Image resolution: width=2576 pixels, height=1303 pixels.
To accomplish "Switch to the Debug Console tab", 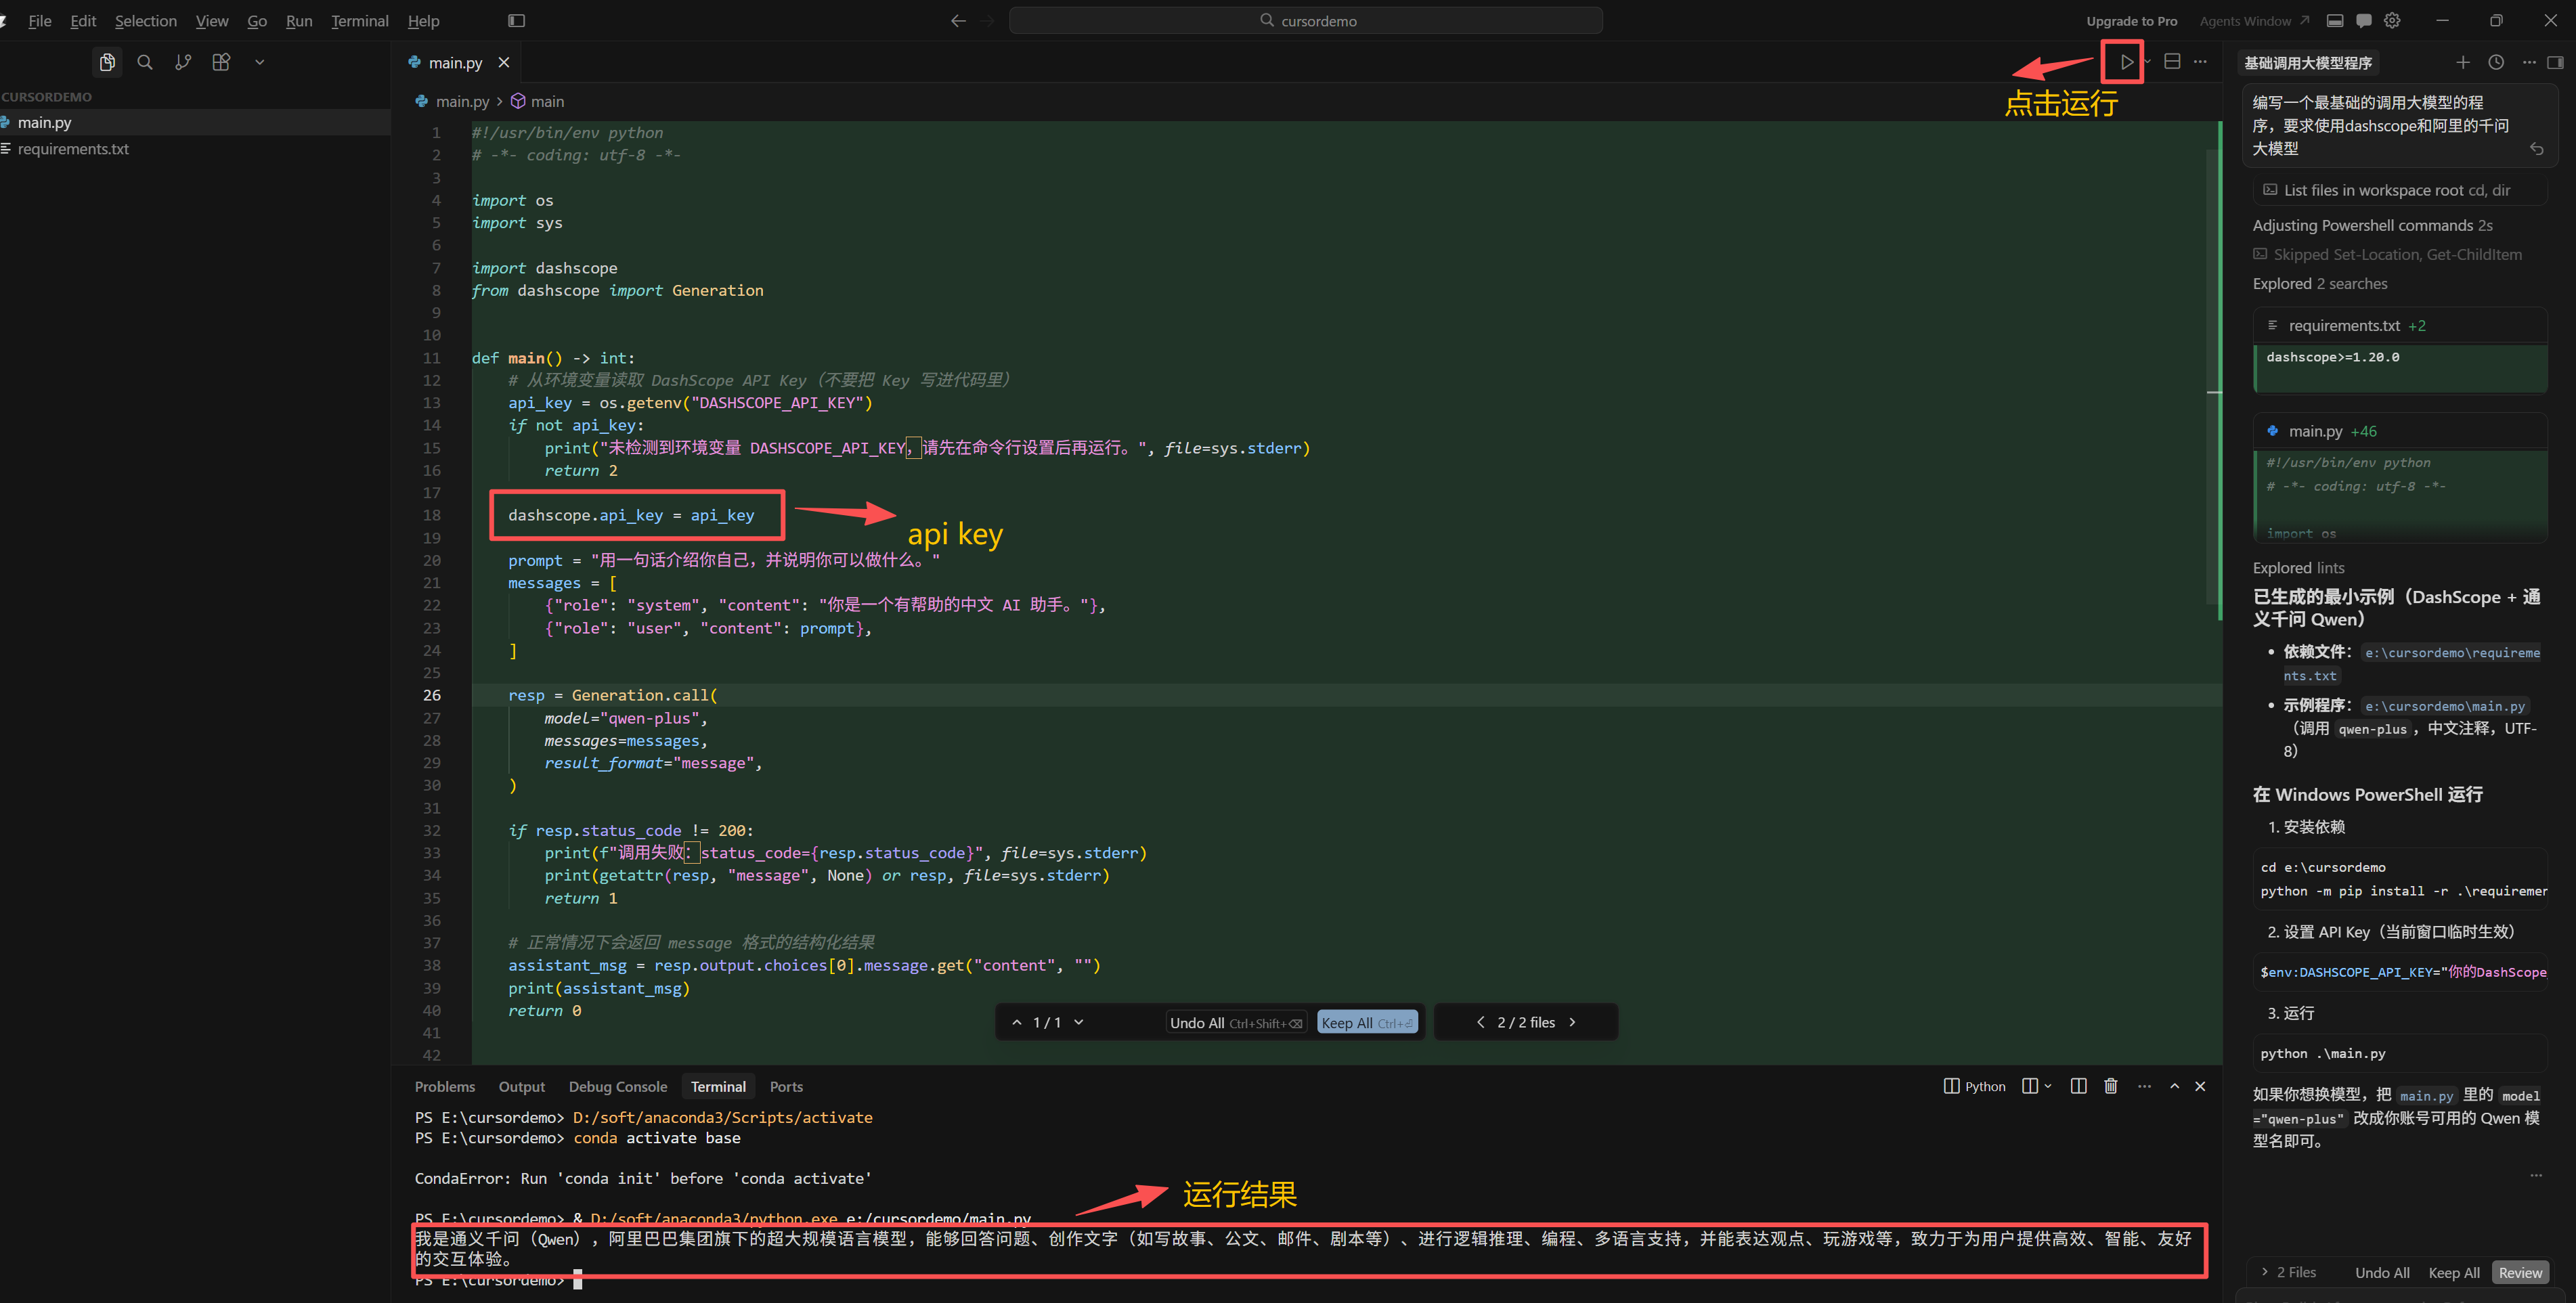I will [x=617, y=1087].
